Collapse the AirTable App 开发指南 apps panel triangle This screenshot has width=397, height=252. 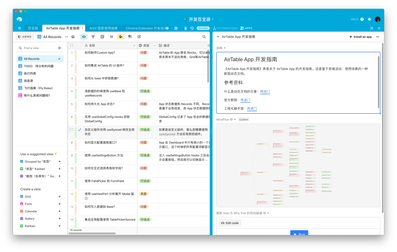pyautogui.click(x=218, y=37)
